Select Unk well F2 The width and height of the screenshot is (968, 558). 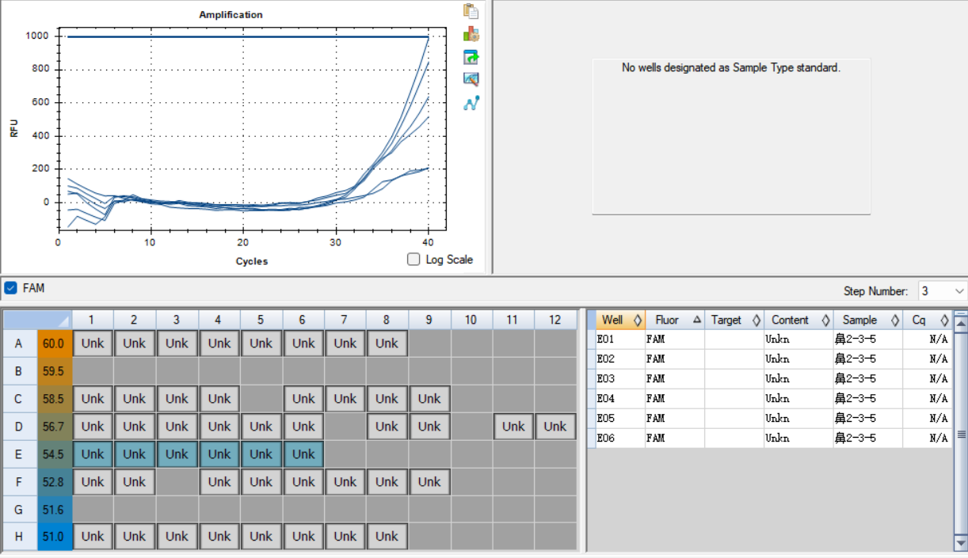135,481
